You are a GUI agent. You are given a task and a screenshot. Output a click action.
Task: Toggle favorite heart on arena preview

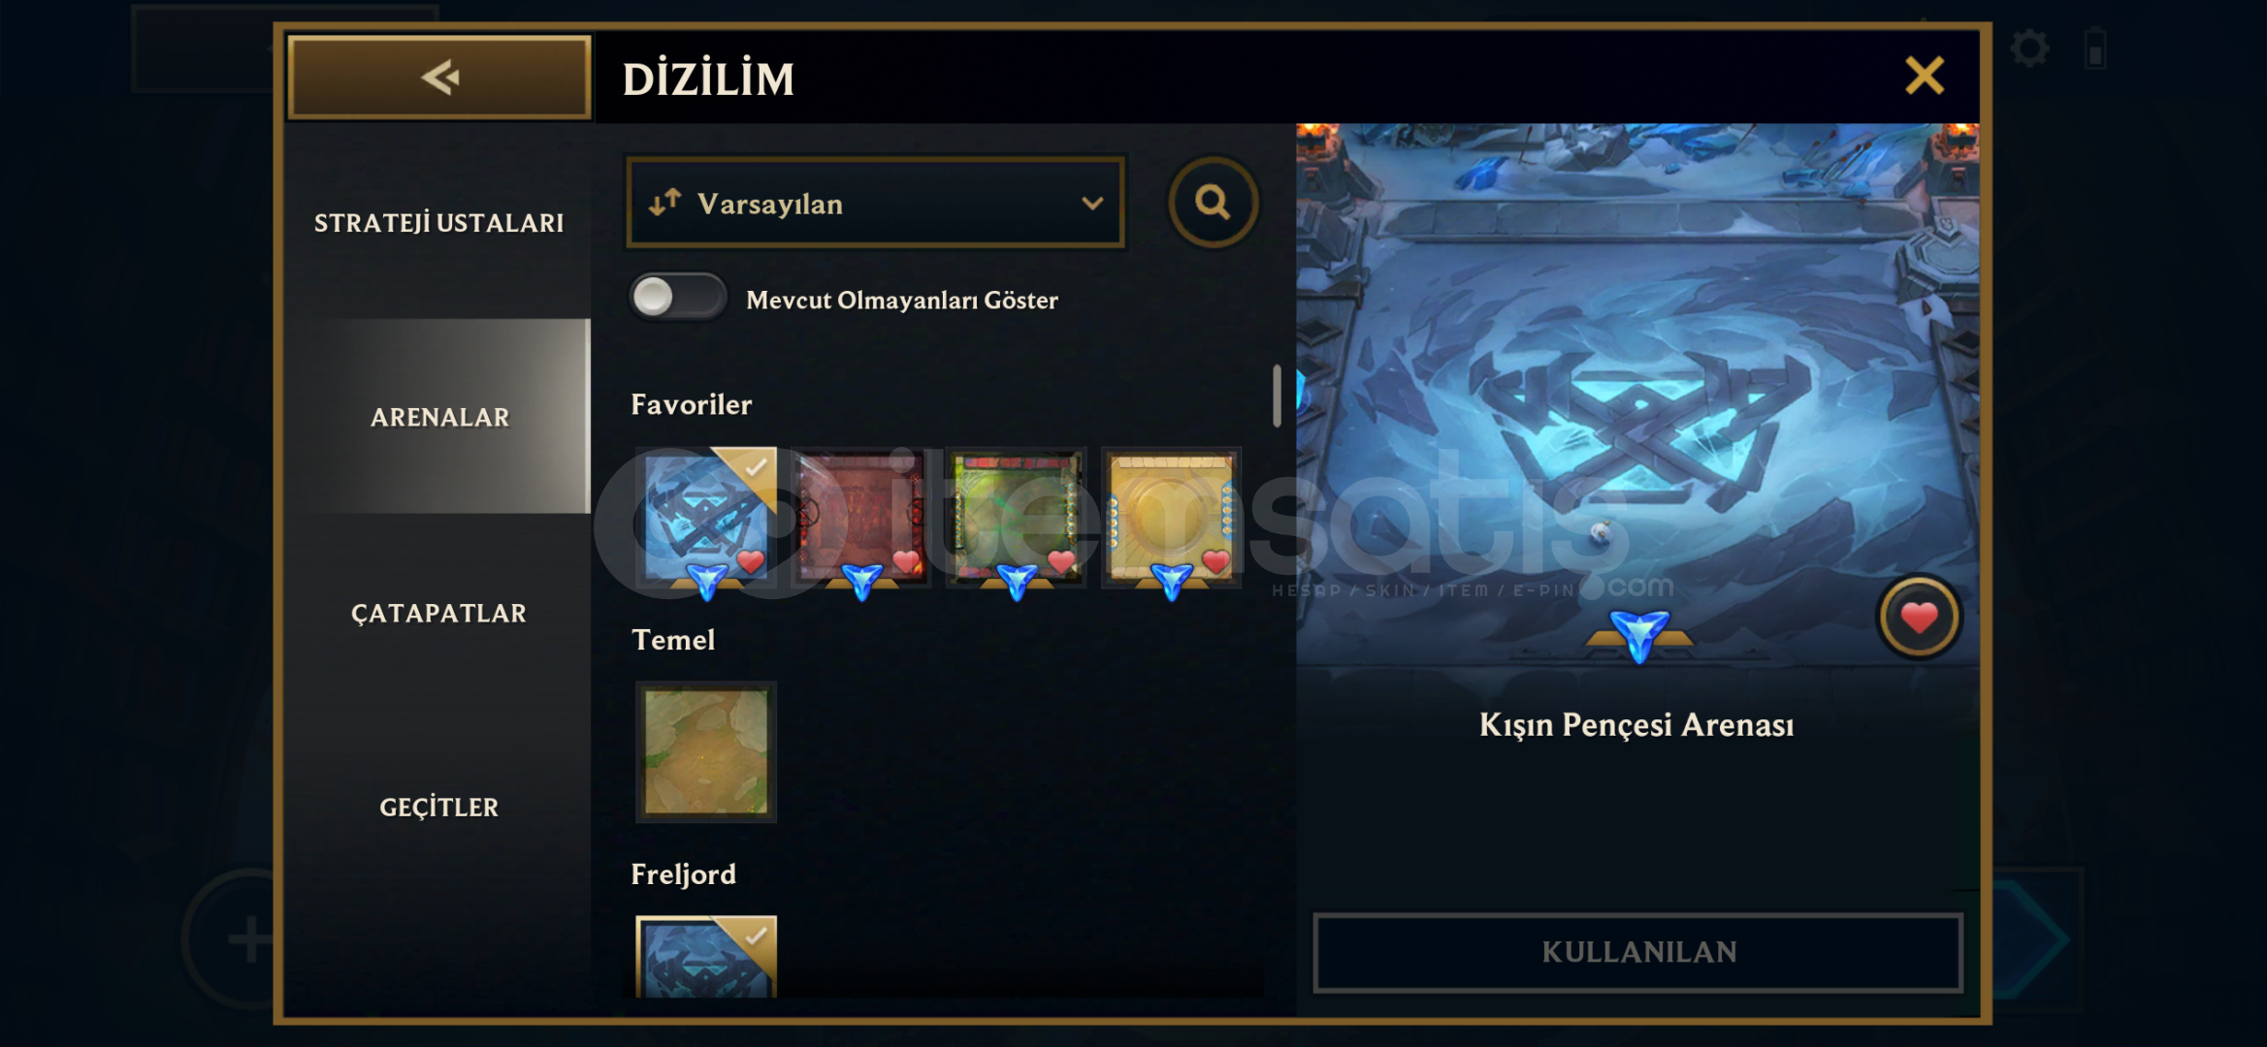pos(1919,618)
